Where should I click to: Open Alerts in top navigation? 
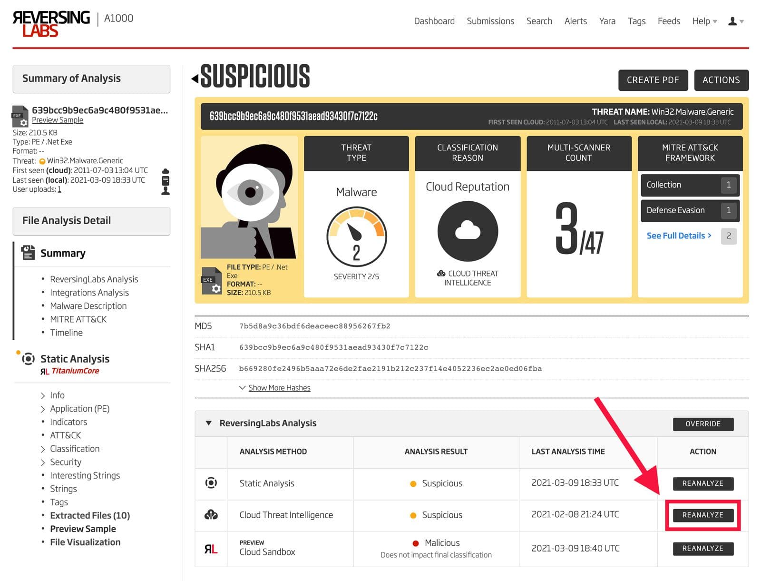(x=576, y=21)
